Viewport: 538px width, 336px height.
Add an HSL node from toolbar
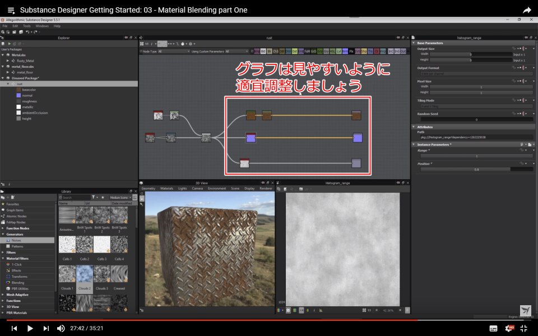click(332, 52)
